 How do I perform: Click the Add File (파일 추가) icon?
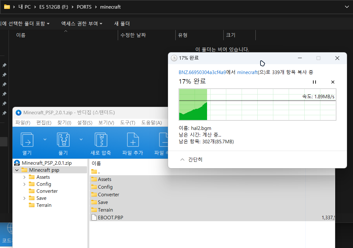pos(133,139)
